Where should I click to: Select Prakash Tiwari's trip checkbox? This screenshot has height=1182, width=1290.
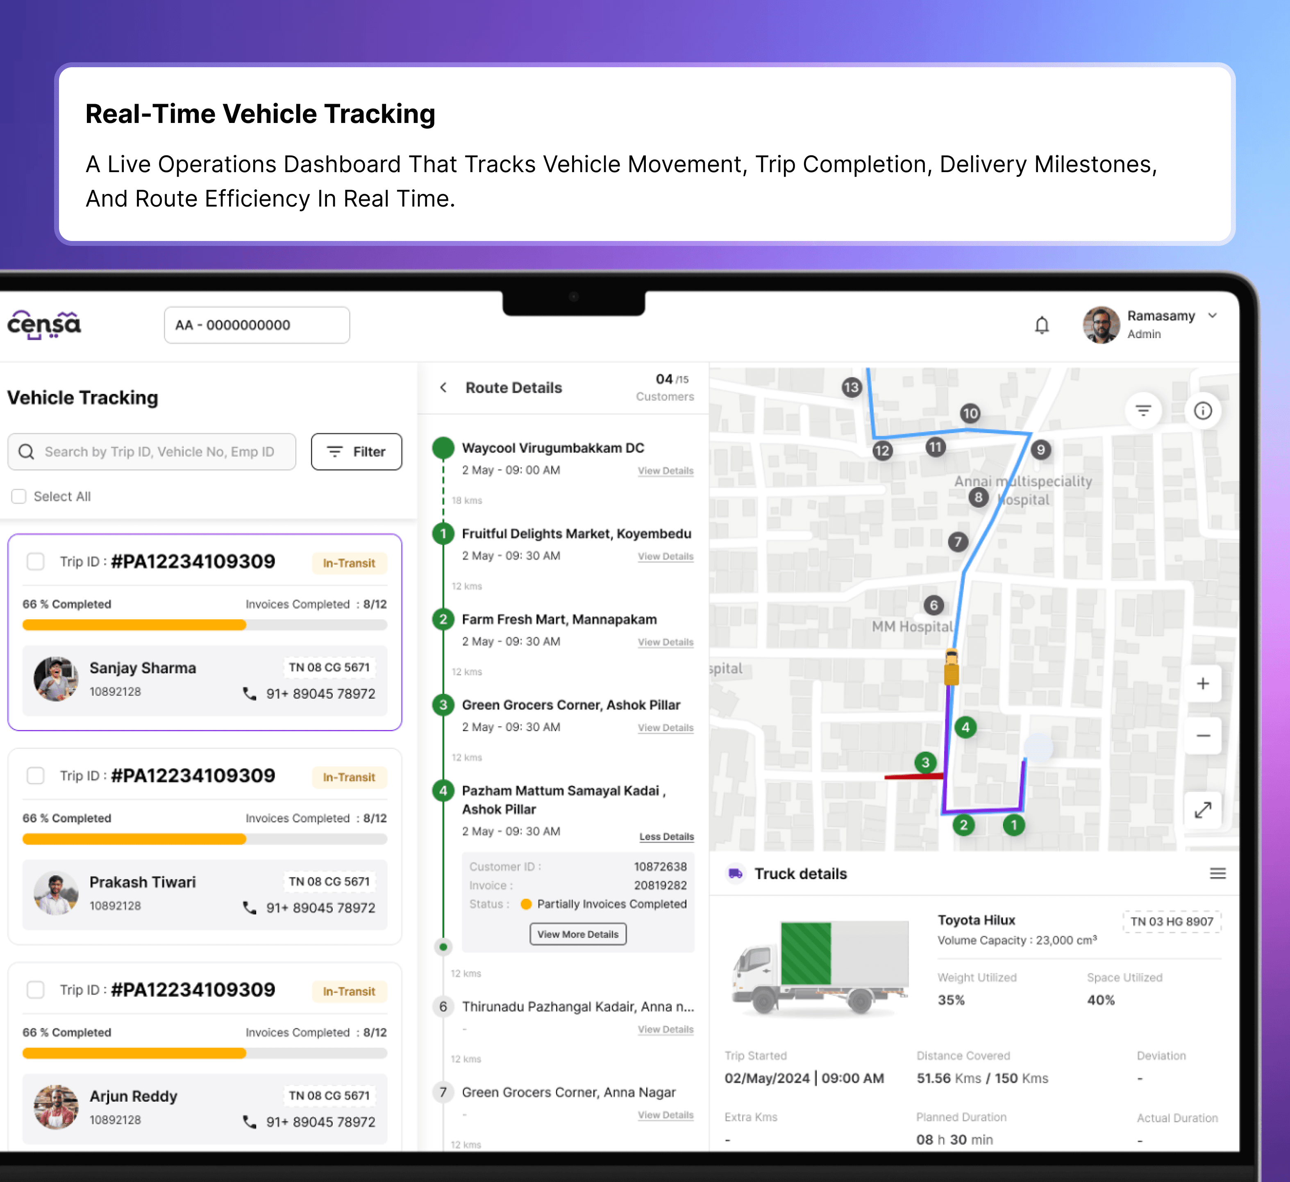click(x=36, y=776)
